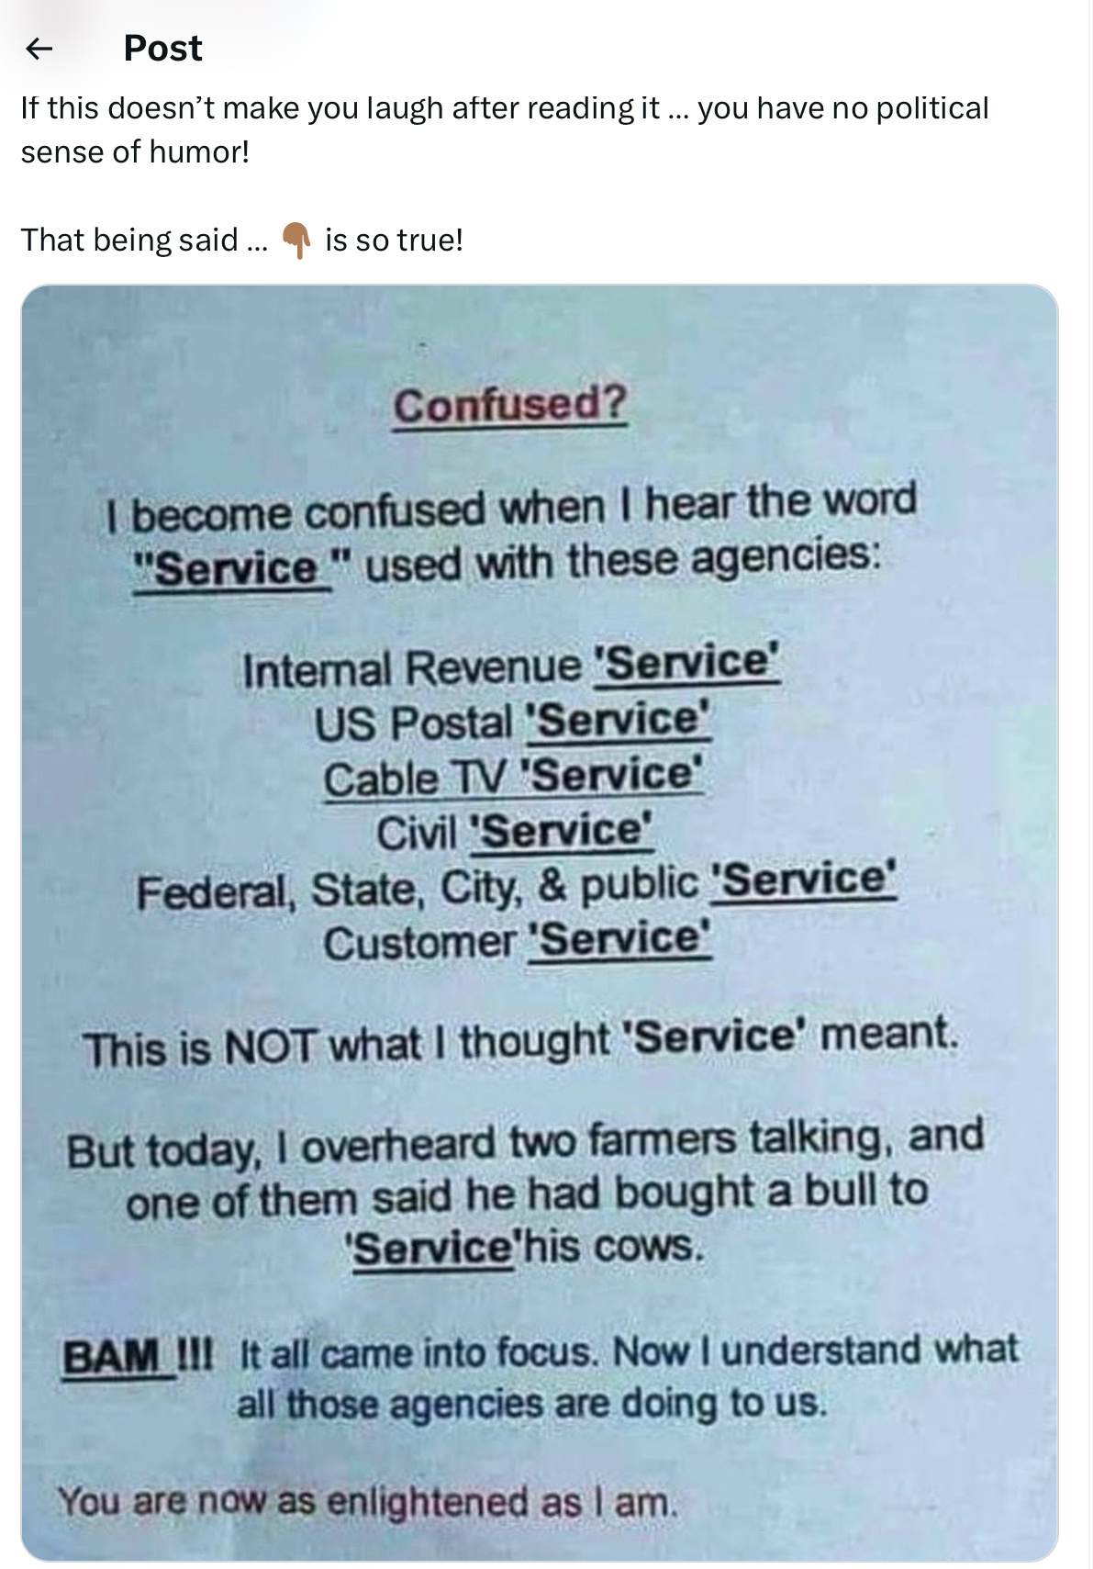Click the "US Postal 'Service'" line
The width and height of the screenshot is (1093, 1569).
511,721
